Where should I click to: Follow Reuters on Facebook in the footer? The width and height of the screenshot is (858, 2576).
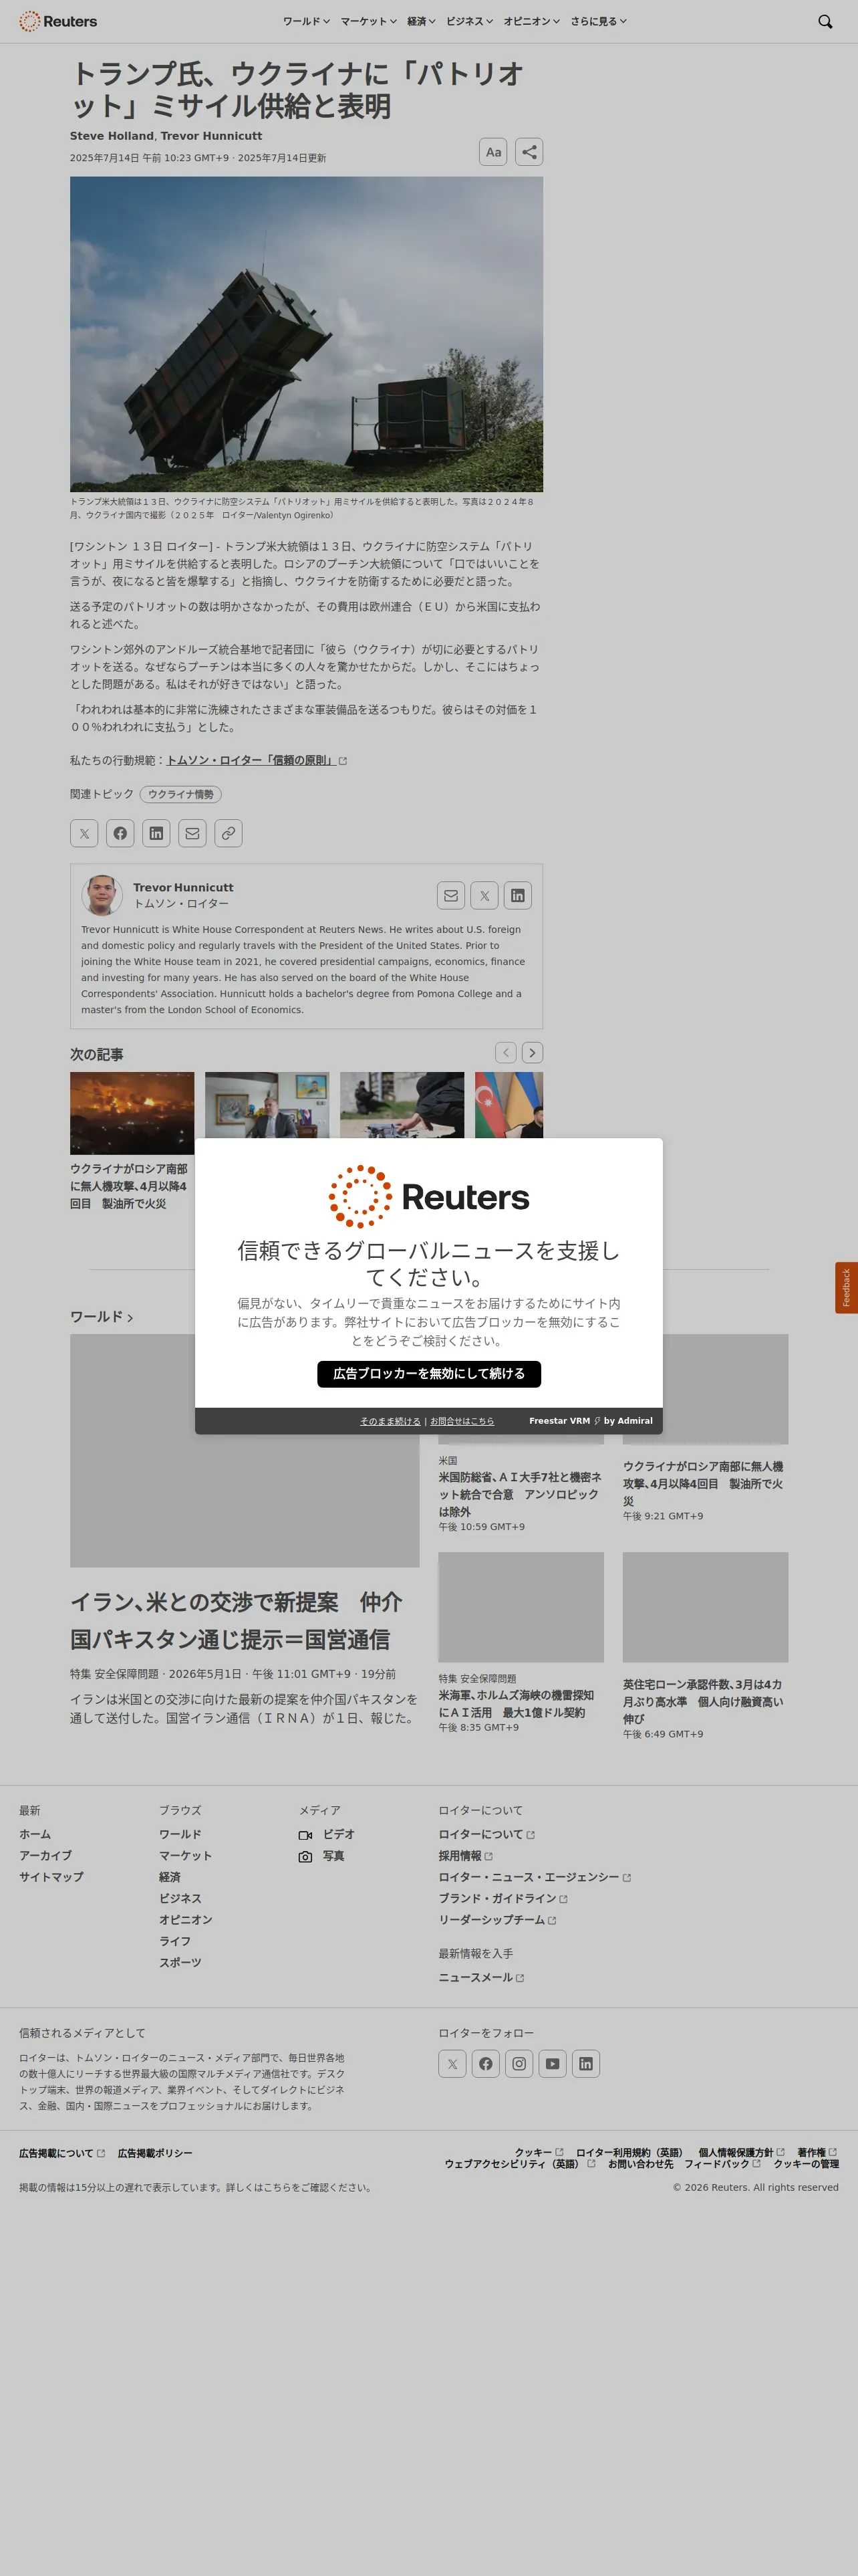click(485, 2063)
